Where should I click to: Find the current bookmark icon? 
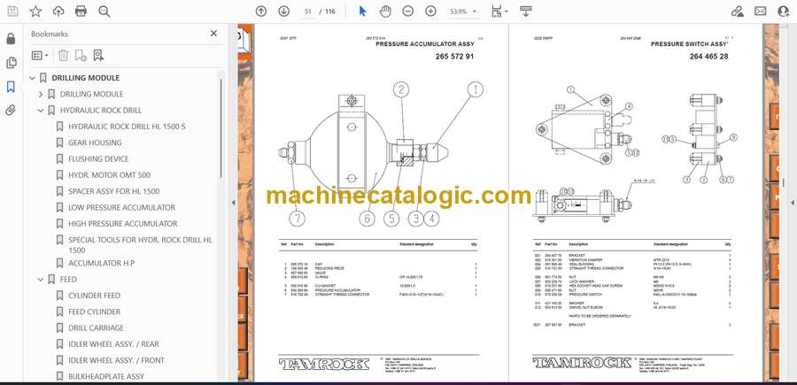(98, 56)
